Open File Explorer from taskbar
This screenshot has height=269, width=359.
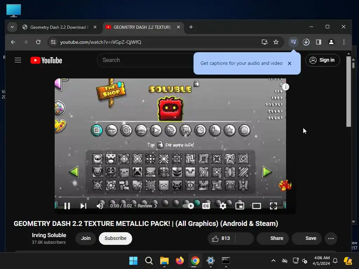(164, 261)
